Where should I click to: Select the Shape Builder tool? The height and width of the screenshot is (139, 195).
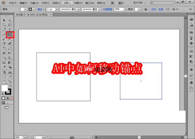pyautogui.click(x=4, y=58)
